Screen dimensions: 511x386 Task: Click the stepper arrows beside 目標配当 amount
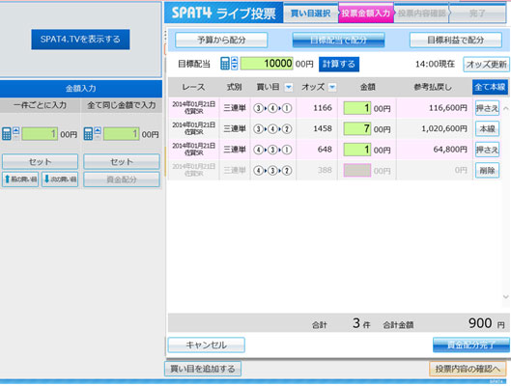(235, 63)
